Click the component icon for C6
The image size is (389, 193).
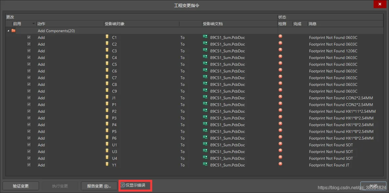[x=107, y=70]
